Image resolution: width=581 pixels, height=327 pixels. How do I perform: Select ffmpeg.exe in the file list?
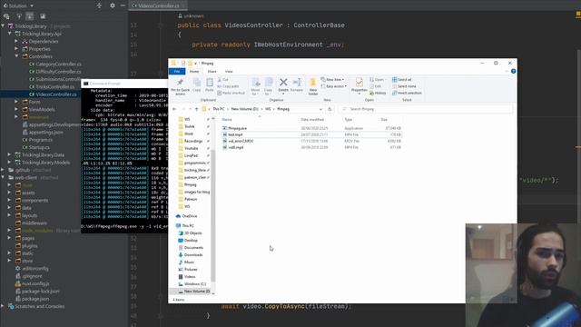pos(237,128)
